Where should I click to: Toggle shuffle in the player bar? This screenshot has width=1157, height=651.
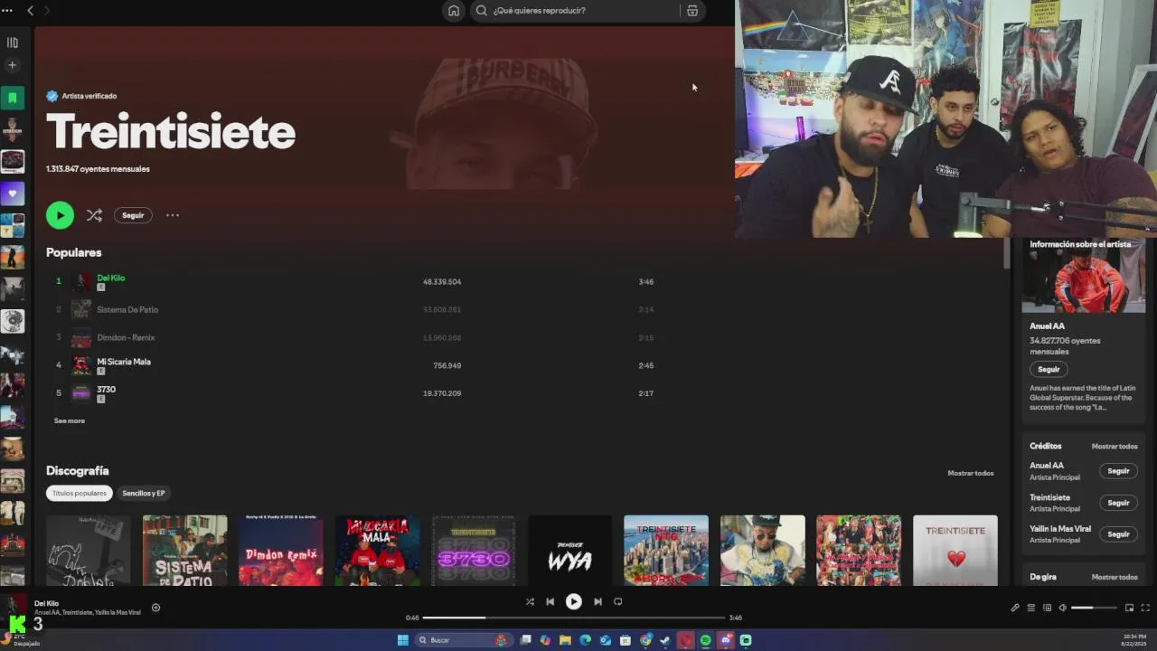tap(530, 601)
